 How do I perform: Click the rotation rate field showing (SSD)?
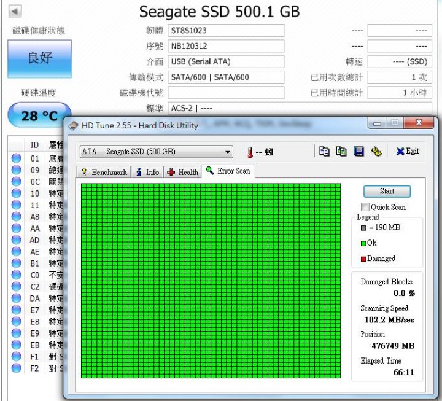[400, 61]
